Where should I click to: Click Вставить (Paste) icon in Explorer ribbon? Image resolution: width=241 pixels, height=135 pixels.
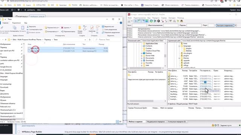click(x=23, y=28)
